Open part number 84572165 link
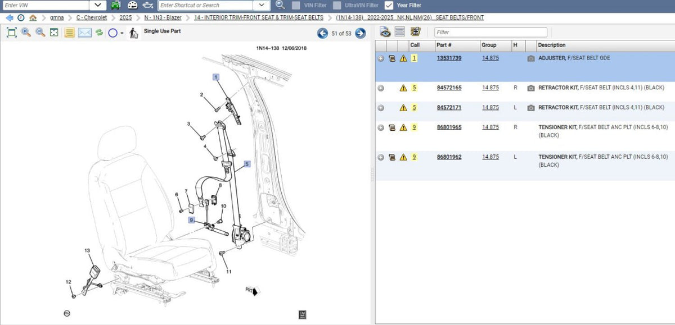This screenshot has height=325, width=675. point(449,88)
